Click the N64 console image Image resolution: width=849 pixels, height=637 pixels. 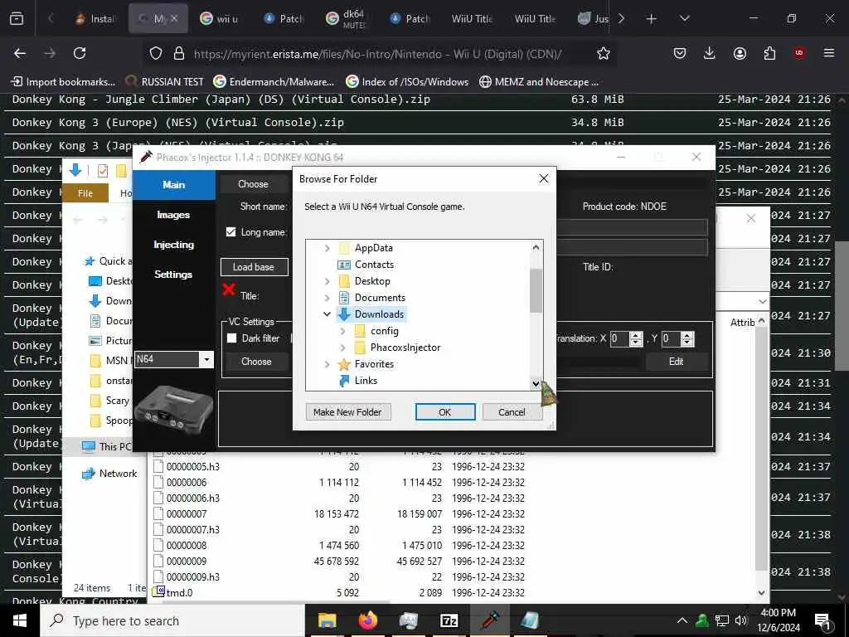pos(173,411)
